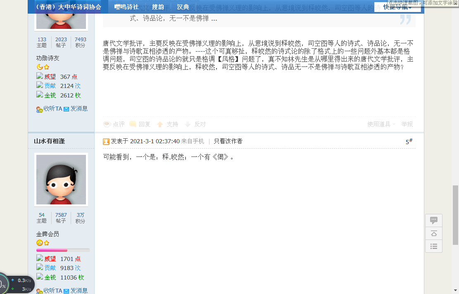459x294 pixels.
Task: Open 山水有相逢 user profile name
Action: pos(50,141)
